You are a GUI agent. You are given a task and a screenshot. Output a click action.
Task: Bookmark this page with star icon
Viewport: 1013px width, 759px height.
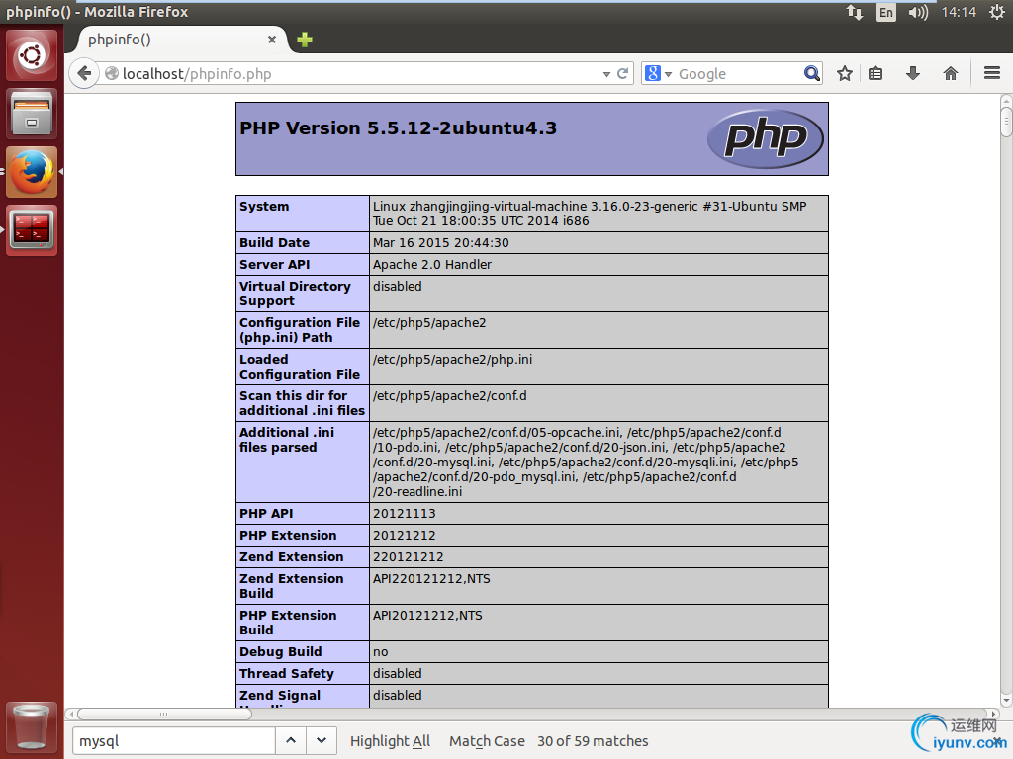pos(845,73)
